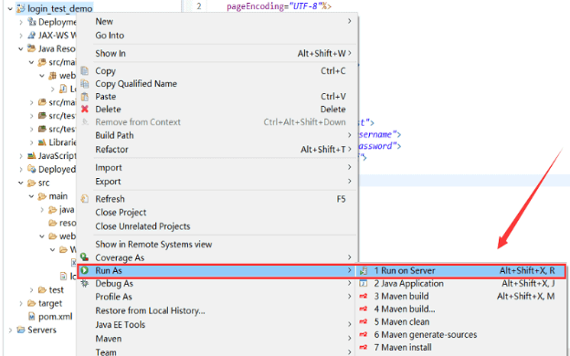
Task: Select pom.xml in the project tree
Action: pos(55,317)
